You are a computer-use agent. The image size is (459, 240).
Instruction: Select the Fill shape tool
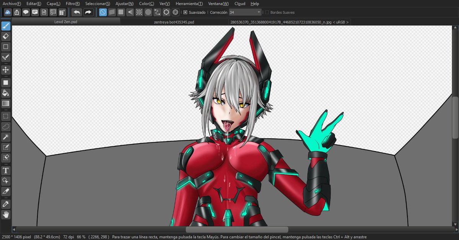point(6,82)
